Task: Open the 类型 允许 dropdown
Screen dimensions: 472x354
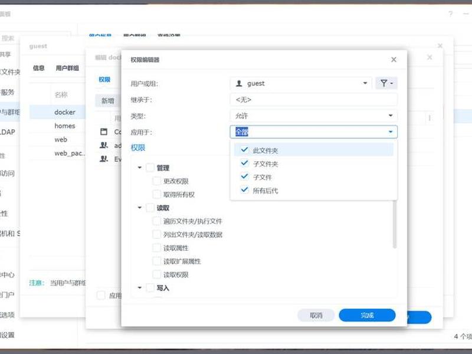Action: coord(314,116)
